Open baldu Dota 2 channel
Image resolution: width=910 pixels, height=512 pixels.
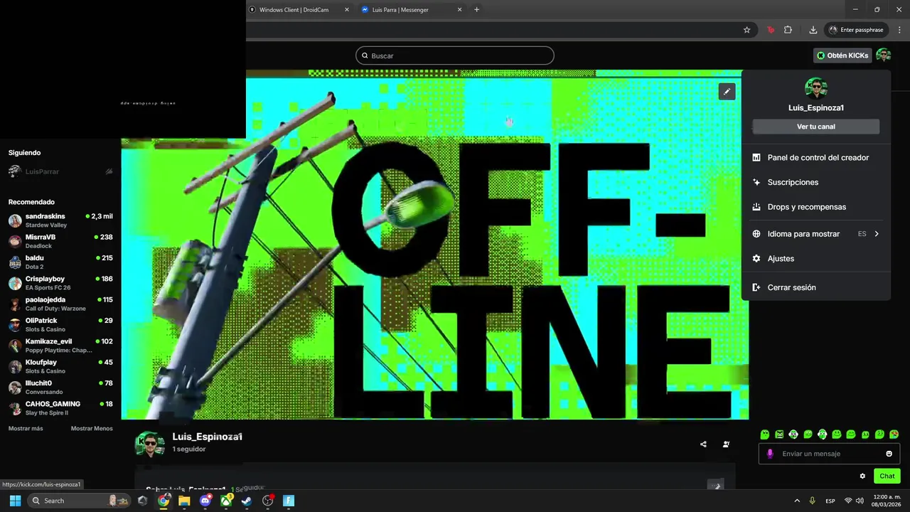point(60,262)
